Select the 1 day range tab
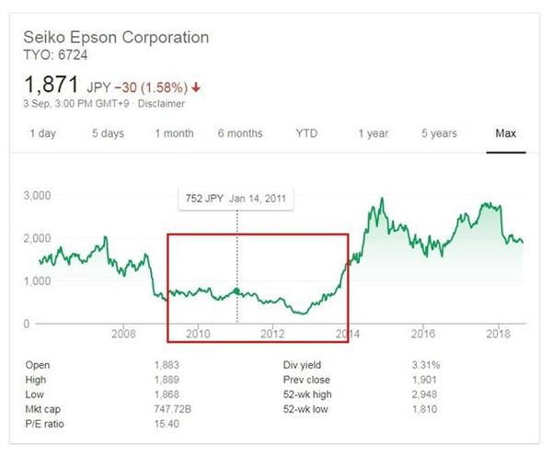552x456 pixels. (x=42, y=133)
